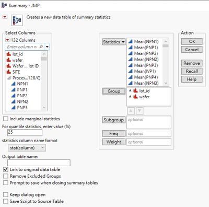Enable Include marginal statistics checkbox
Viewport: 209px width, 207px height.
coord(6,119)
